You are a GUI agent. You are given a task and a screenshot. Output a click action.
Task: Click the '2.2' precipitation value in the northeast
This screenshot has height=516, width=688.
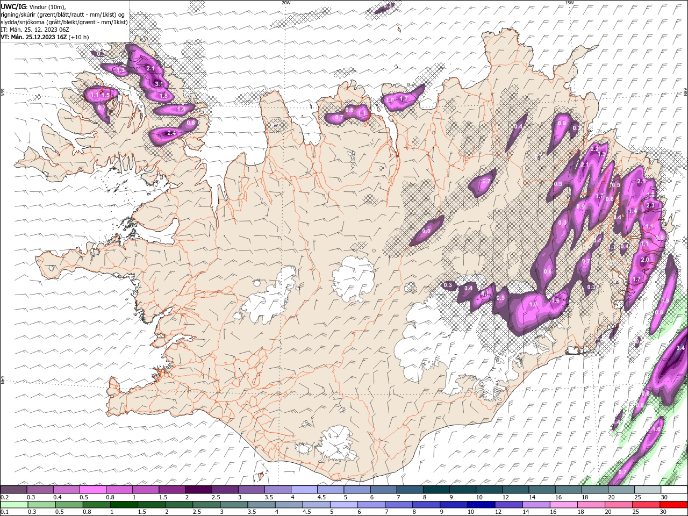pyautogui.click(x=594, y=148)
